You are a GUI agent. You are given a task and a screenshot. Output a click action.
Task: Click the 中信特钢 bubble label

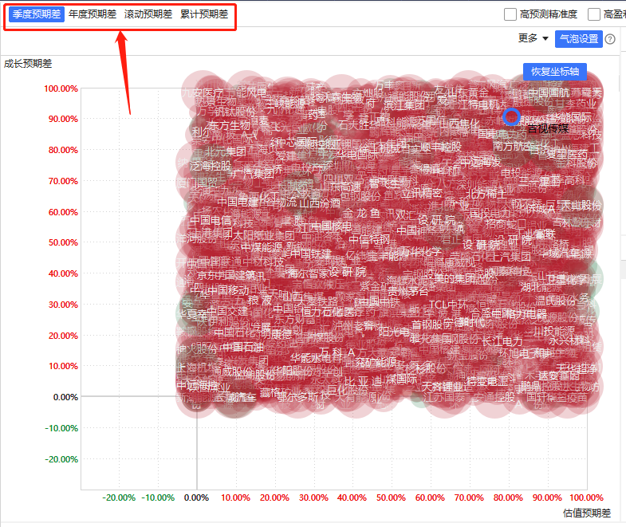(x=369, y=239)
